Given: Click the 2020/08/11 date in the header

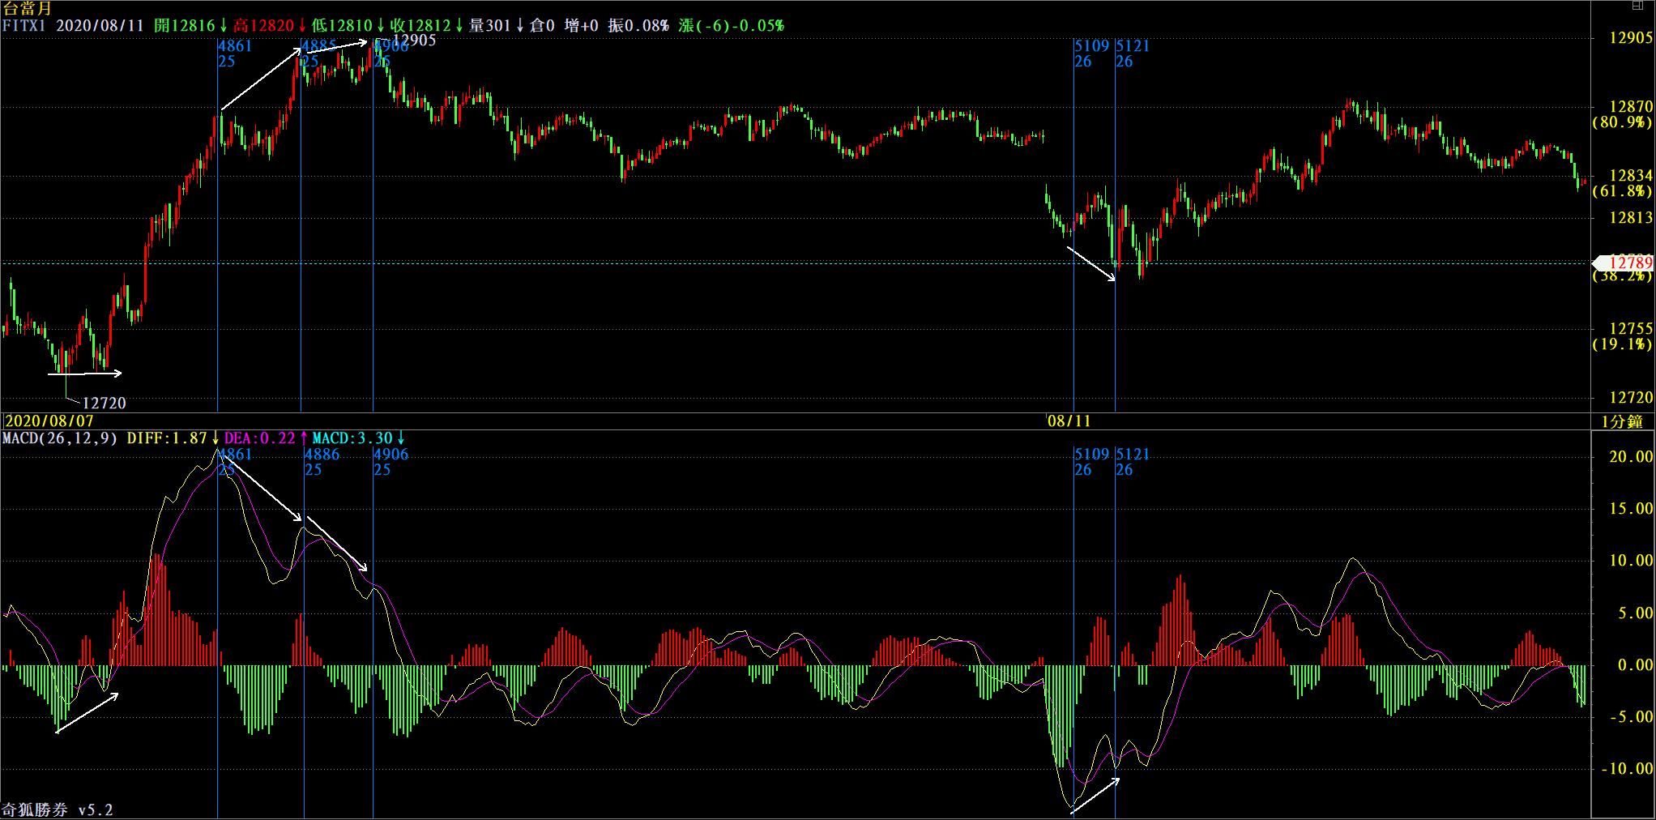Looking at the screenshot, I should (100, 26).
